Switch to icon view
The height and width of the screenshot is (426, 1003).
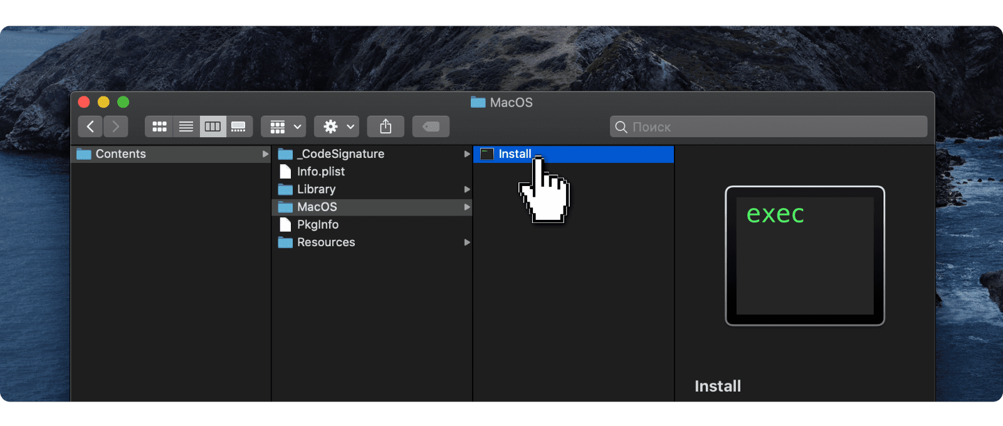point(159,127)
